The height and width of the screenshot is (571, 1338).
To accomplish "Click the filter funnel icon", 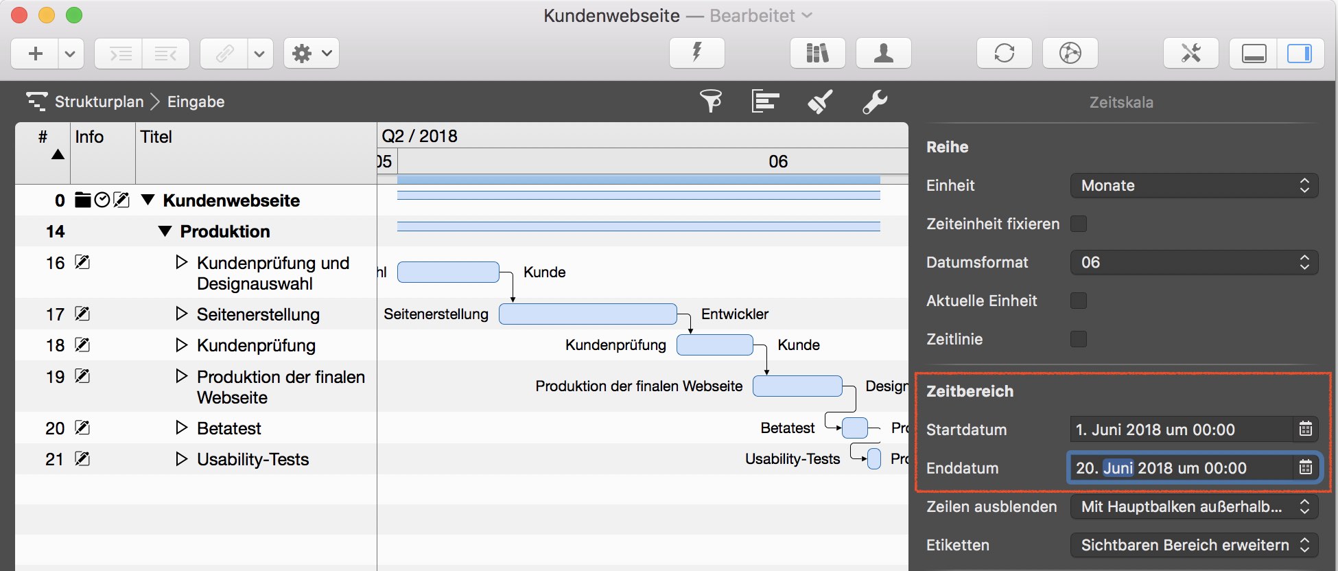I will pyautogui.click(x=710, y=102).
